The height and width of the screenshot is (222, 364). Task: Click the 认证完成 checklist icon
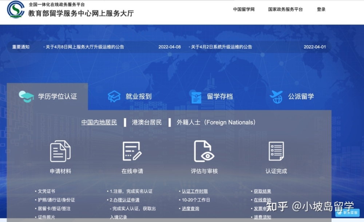point(276,151)
